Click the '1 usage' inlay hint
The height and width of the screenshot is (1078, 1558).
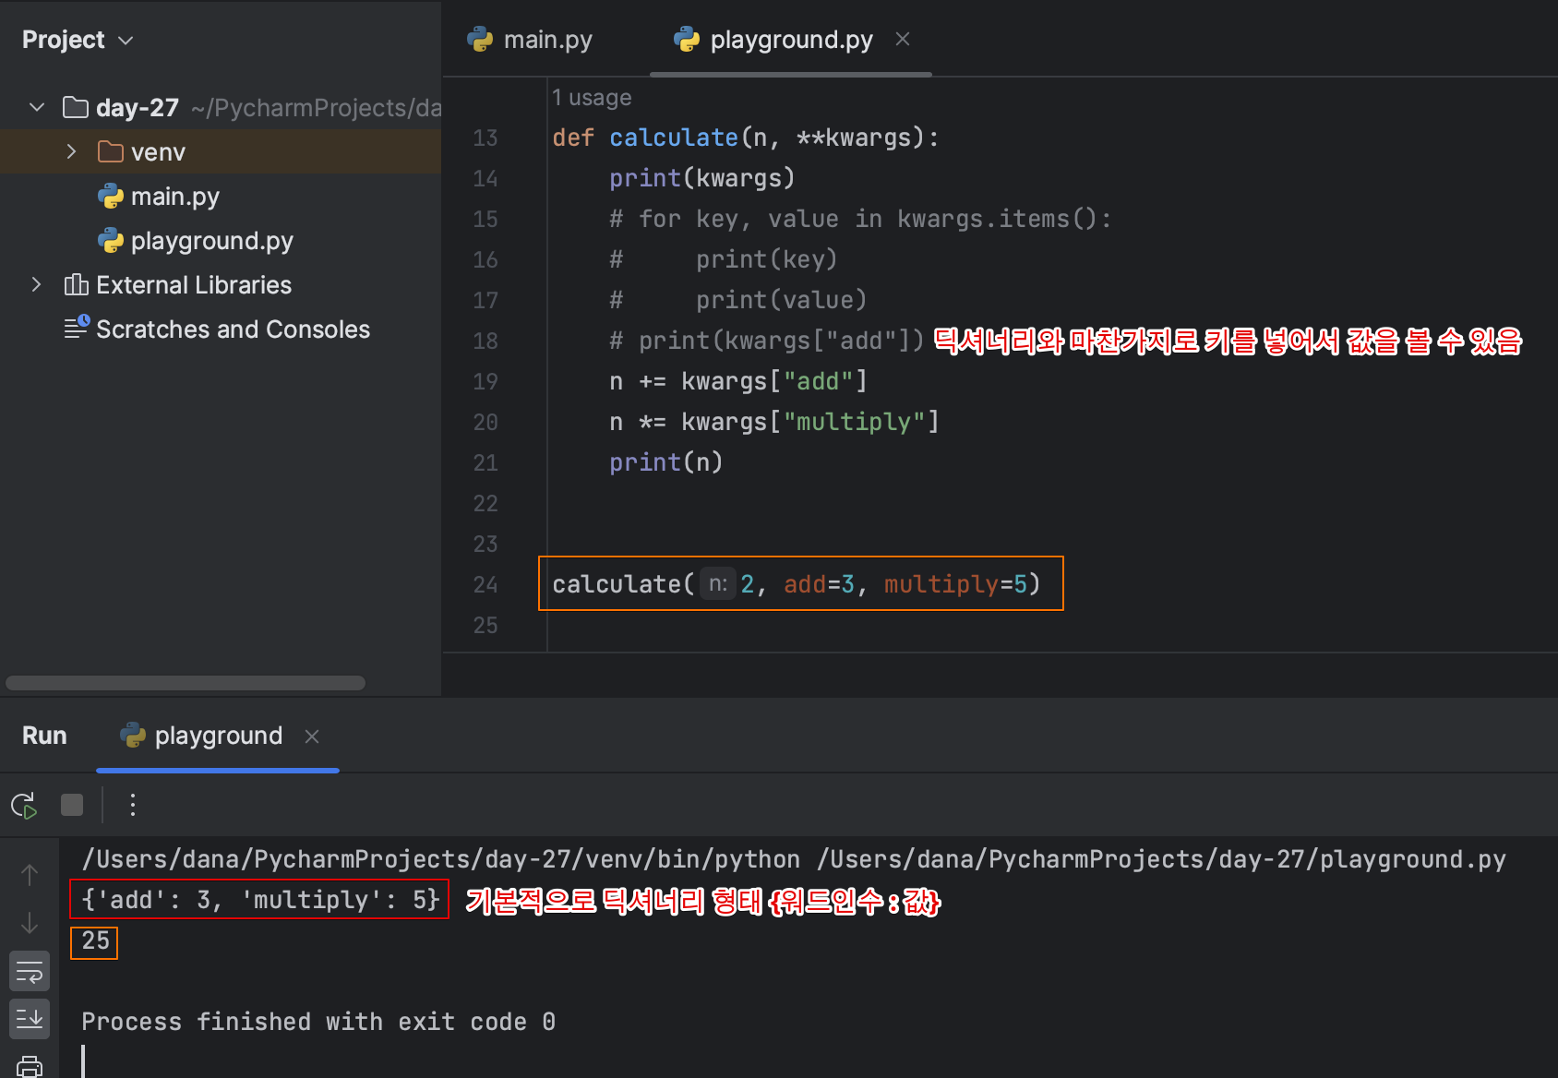[x=592, y=97]
